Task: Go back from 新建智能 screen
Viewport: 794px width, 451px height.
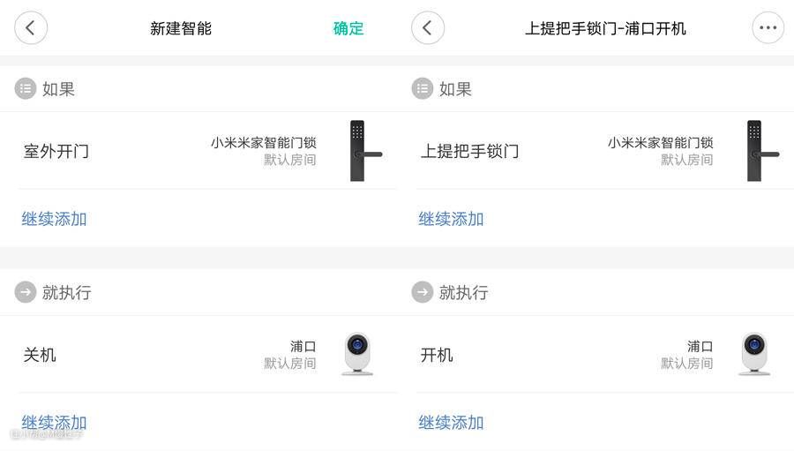Action: point(30,28)
